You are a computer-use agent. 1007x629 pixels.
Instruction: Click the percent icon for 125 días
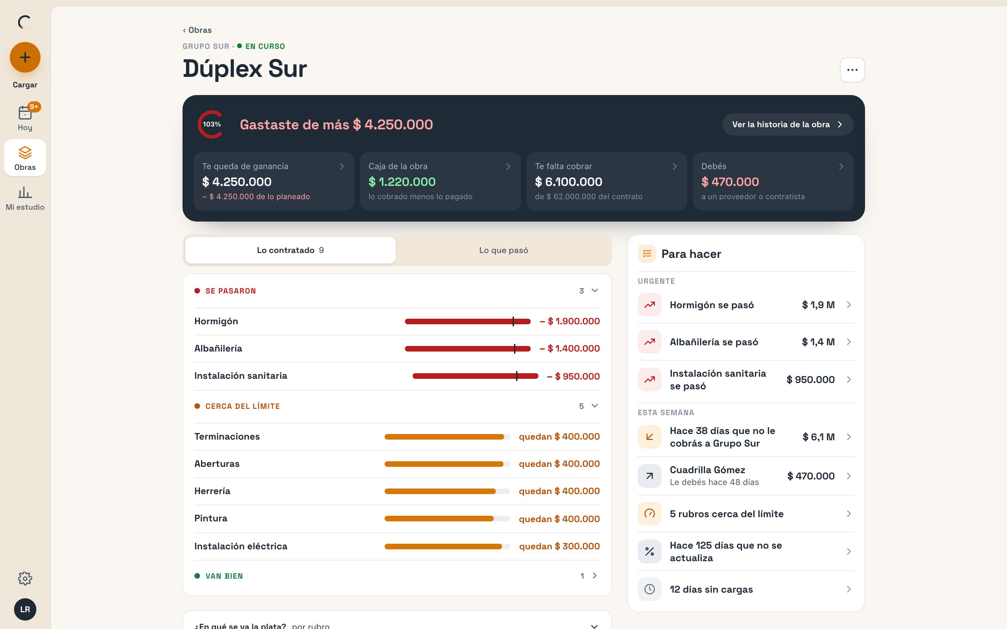(650, 552)
